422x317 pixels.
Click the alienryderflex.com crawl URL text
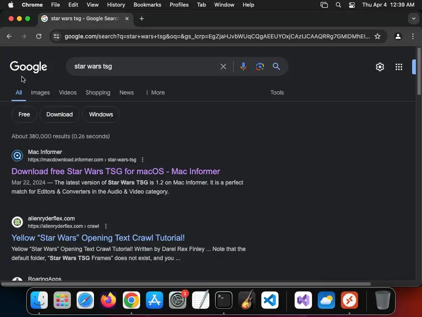pyautogui.click(x=63, y=227)
